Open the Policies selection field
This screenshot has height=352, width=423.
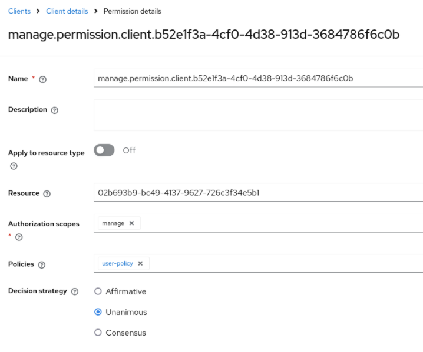click(x=283, y=263)
